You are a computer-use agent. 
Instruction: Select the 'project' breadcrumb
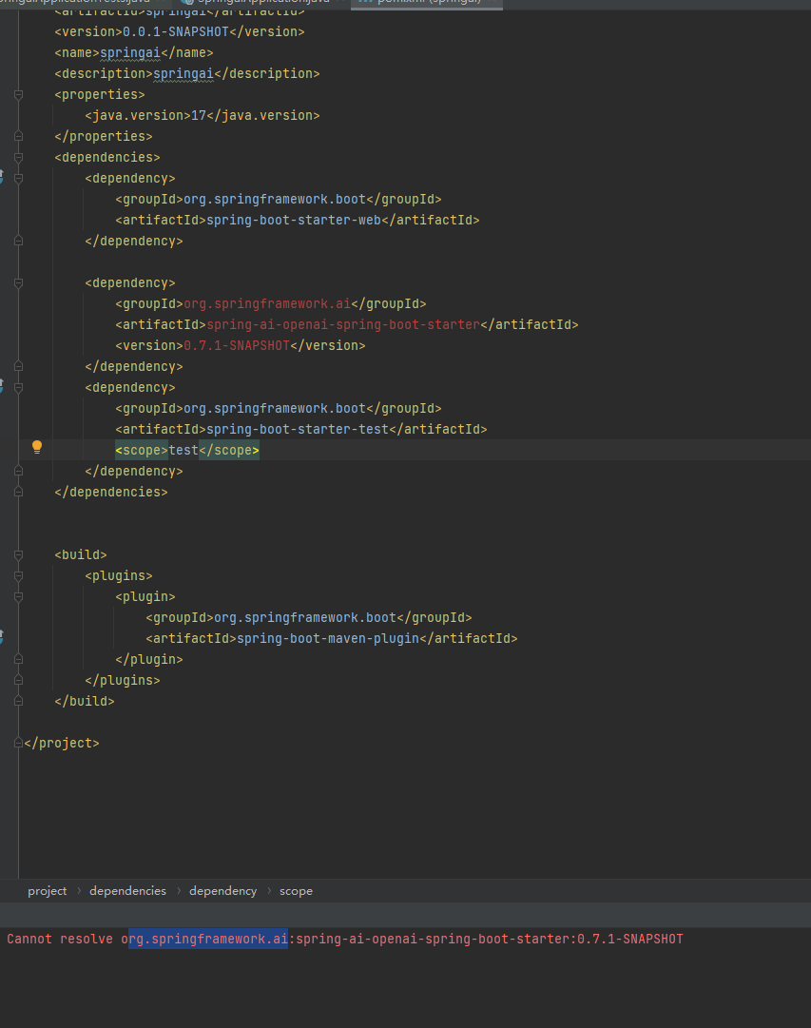[x=48, y=891]
